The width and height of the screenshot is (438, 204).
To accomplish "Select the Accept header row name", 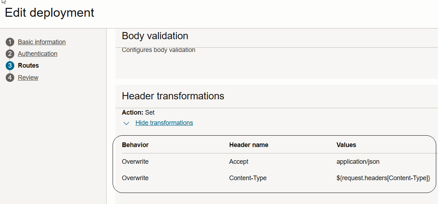I will click(x=239, y=162).
